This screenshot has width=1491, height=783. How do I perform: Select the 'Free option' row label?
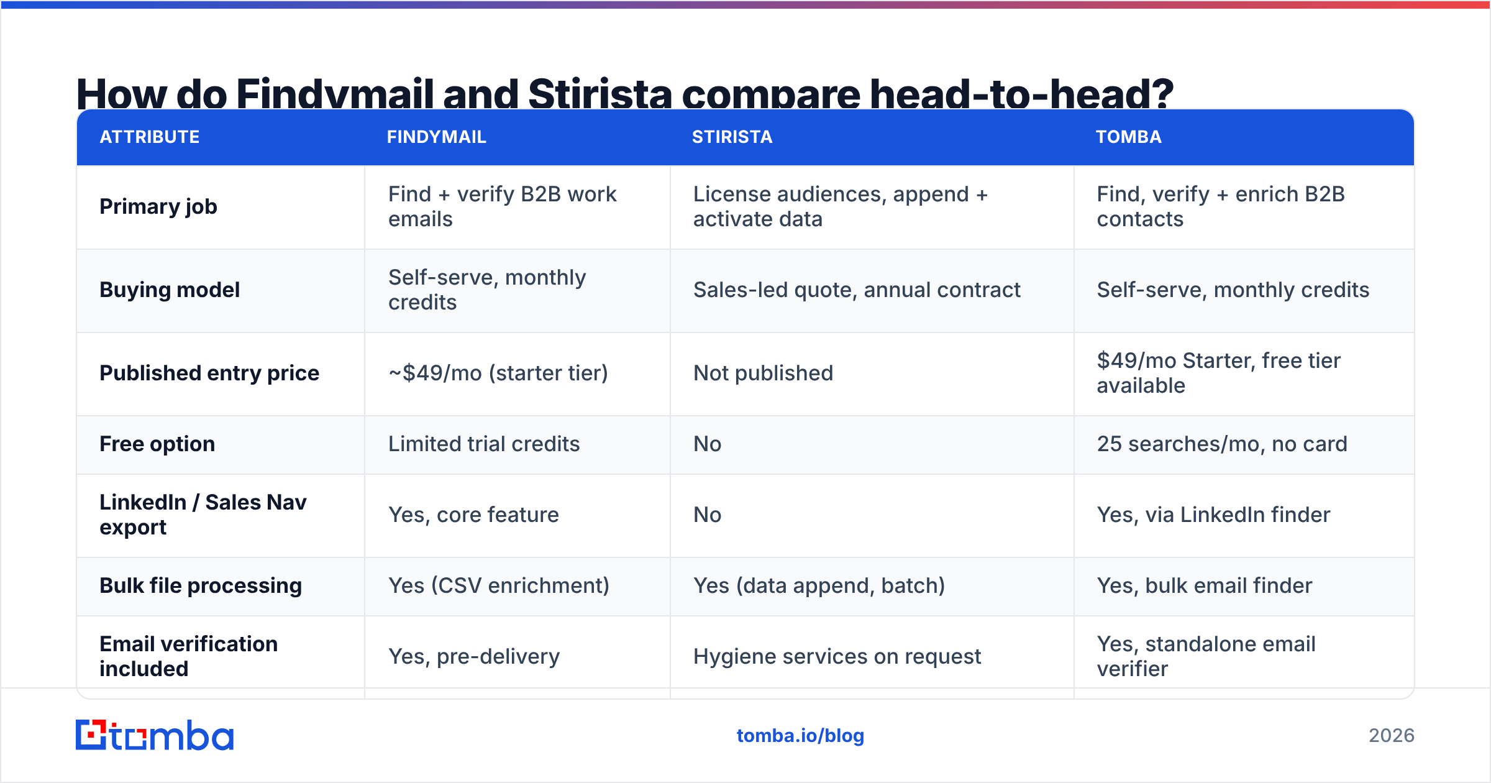[157, 444]
